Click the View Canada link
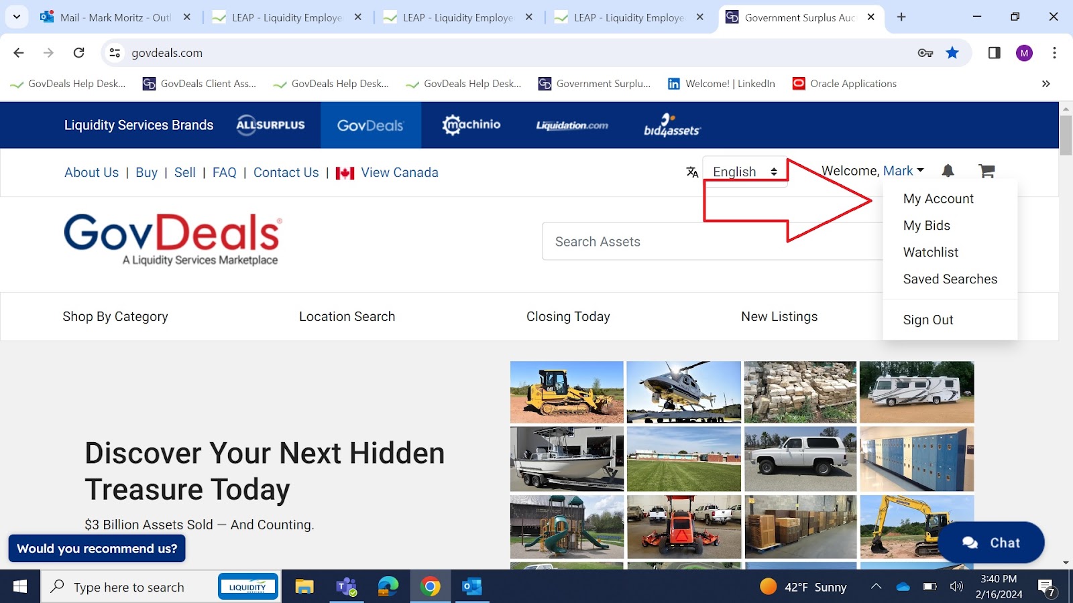The width and height of the screenshot is (1073, 603). click(x=400, y=172)
